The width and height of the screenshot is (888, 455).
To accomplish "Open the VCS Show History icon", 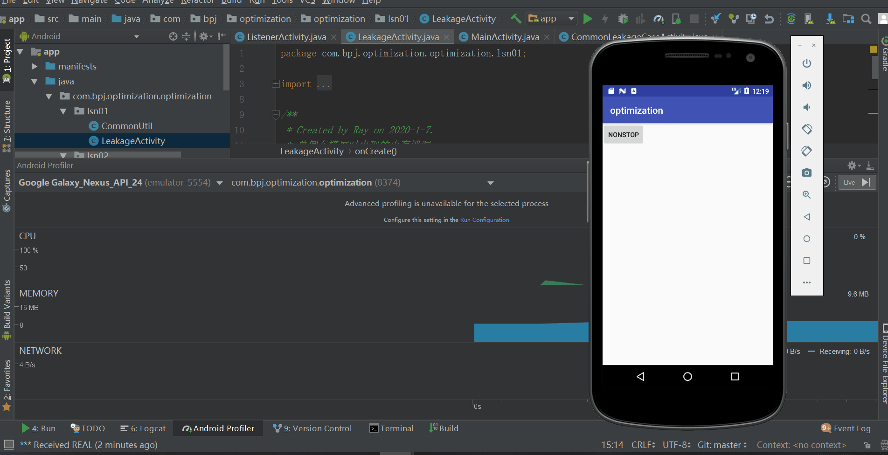I will pyautogui.click(x=751, y=19).
